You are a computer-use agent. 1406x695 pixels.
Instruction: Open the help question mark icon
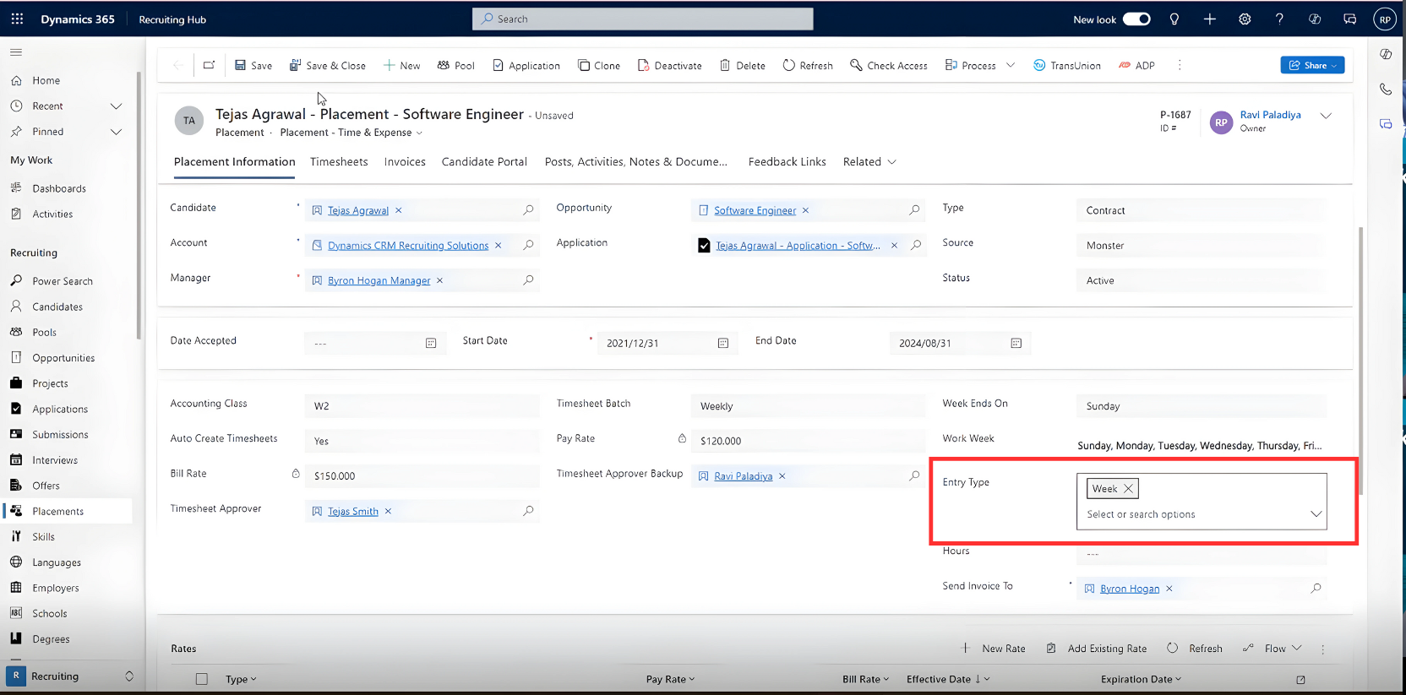[x=1279, y=19]
